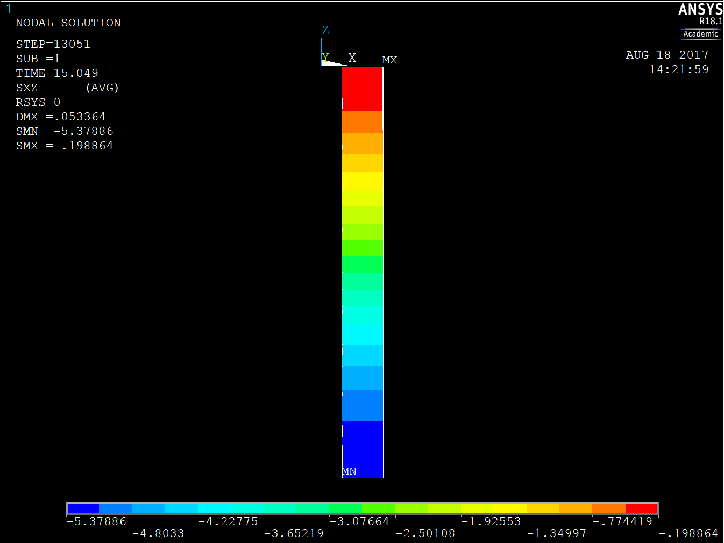Viewport: 724px width, 543px height.
Task: Click the window number 1 indicator
Action: (x=9, y=10)
